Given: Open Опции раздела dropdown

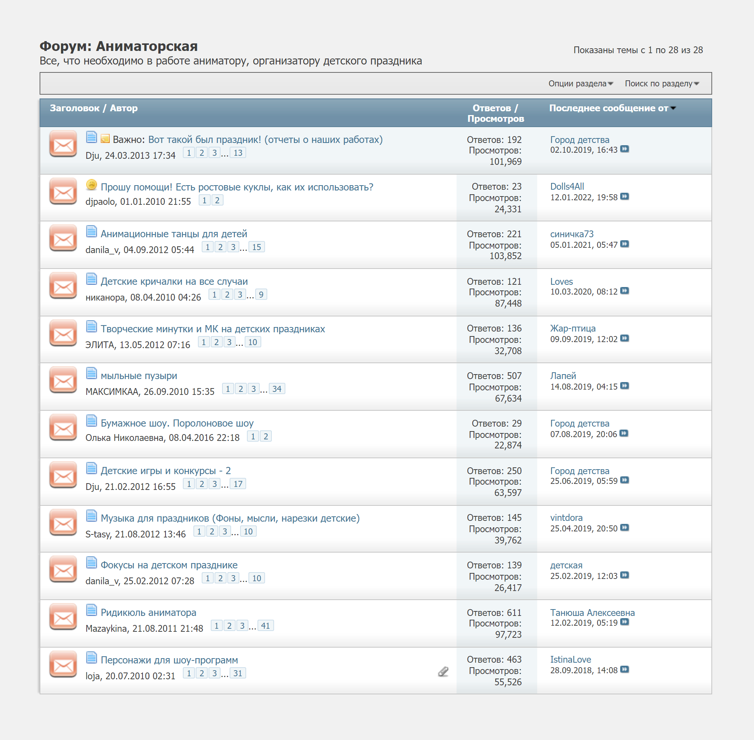Looking at the screenshot, I should coord(581,84).
